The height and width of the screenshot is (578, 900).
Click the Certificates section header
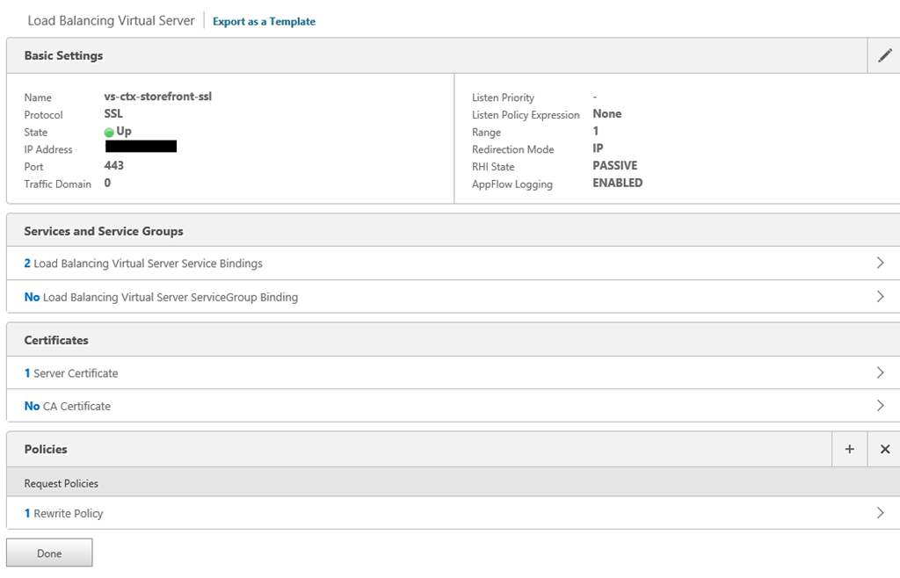point(56,340)
